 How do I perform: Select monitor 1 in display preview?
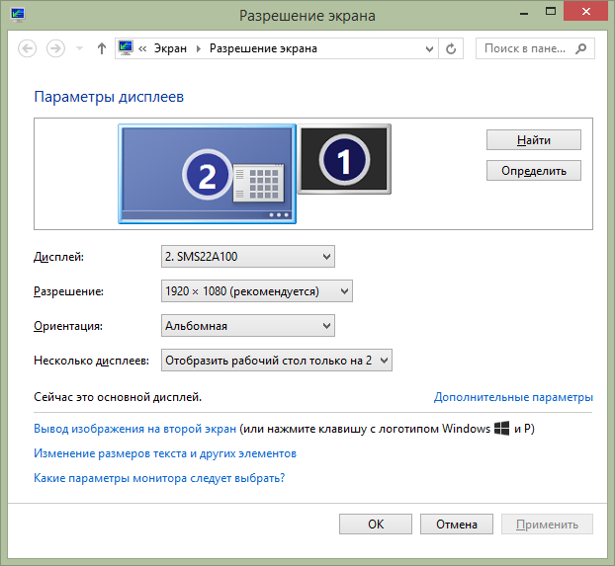pos(345,158)
